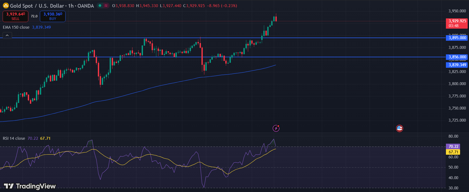The image size is (469, 192).
Task: Click the EMA value 3,839.349 in legend
Action: (41, 27)
